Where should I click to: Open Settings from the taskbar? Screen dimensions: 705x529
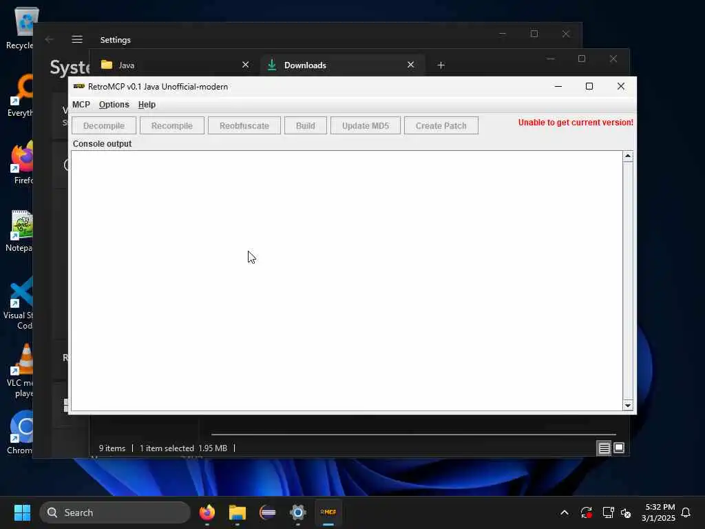297,512
